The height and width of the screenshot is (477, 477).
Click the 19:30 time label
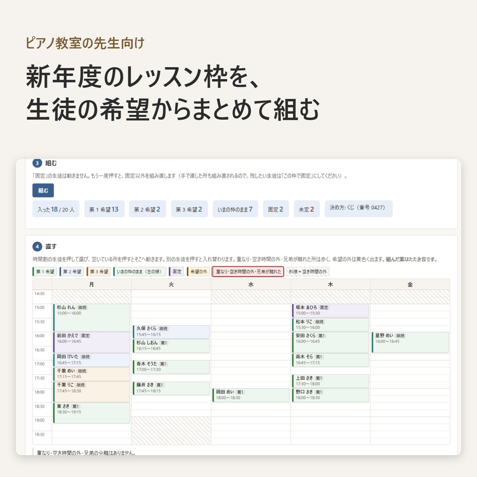click(40, 435)
